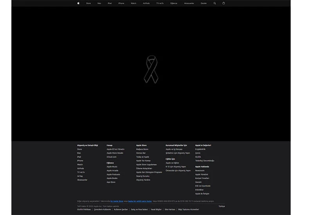Click the Newsroom link in footer

[200, 171]
